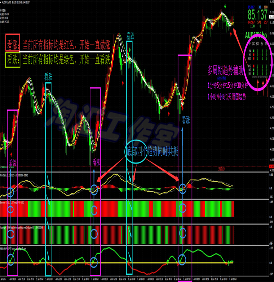274x282 pixels.
Task: Click the orange 570 value below price
Action: click(259, 22)
